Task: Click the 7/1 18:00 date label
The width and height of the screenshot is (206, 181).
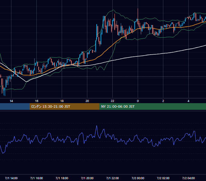Action: coord(62,178)
